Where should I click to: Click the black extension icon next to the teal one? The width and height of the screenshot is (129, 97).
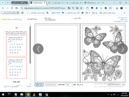coord(92,8)
